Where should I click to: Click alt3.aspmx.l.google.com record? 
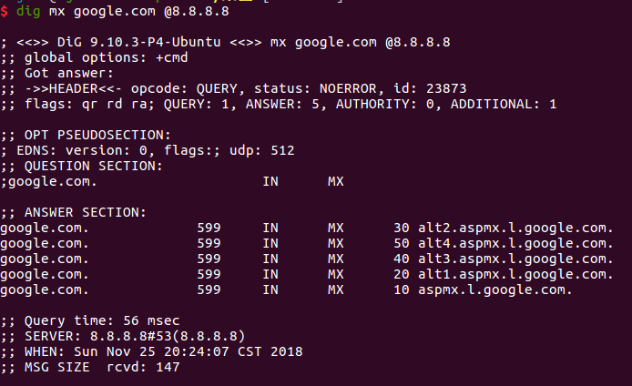[515, 259]
